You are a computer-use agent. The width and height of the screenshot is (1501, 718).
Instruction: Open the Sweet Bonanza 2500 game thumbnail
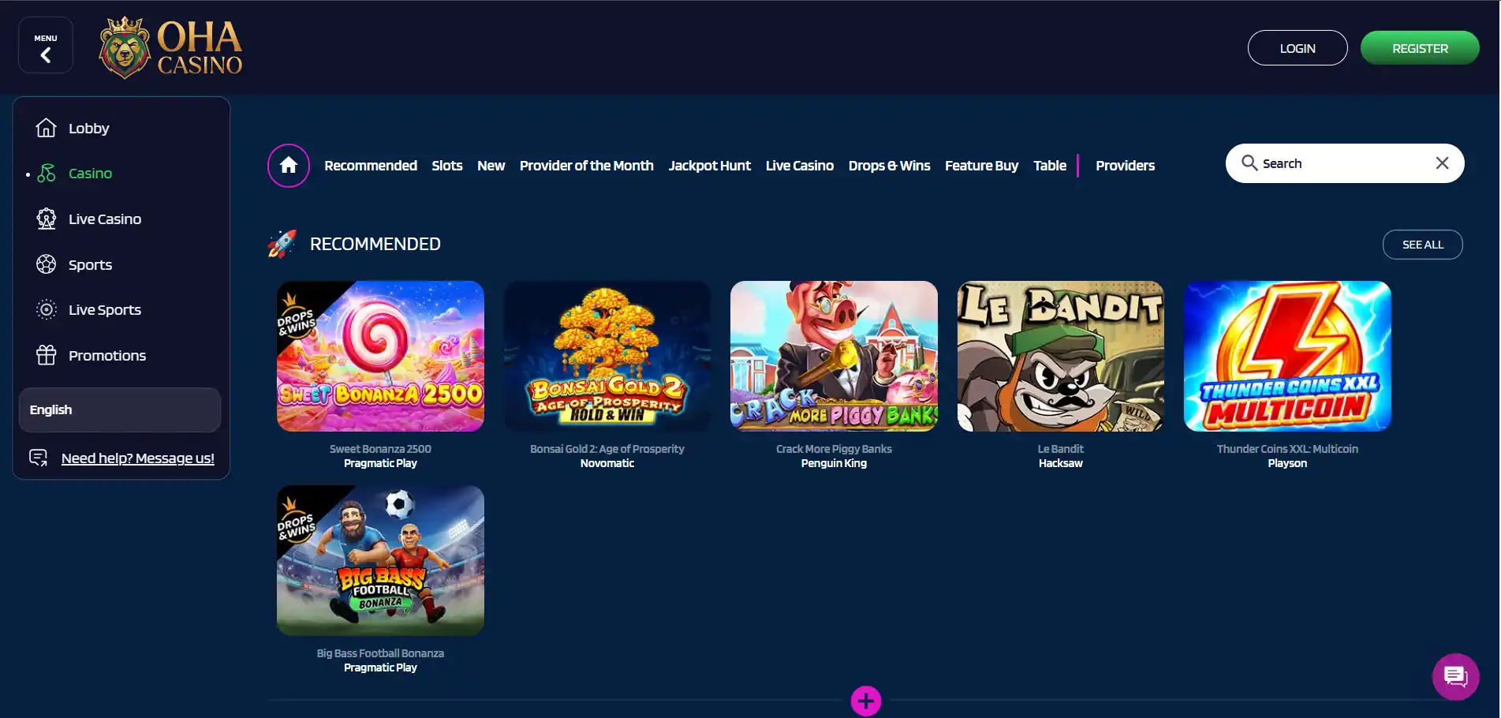coord(380,356)
